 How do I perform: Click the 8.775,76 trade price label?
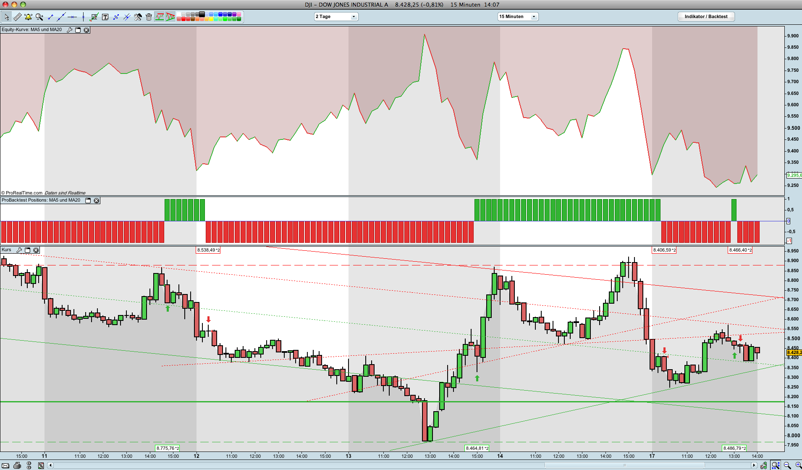(168, 448)
